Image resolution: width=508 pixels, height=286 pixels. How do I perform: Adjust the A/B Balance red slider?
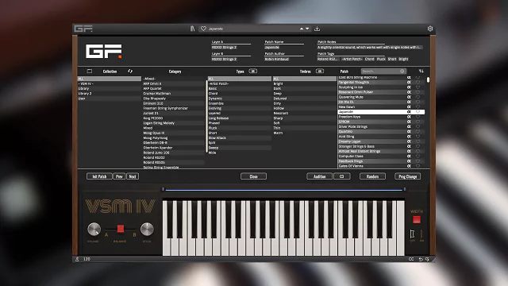pyautogui.click(x=121, y=229)
